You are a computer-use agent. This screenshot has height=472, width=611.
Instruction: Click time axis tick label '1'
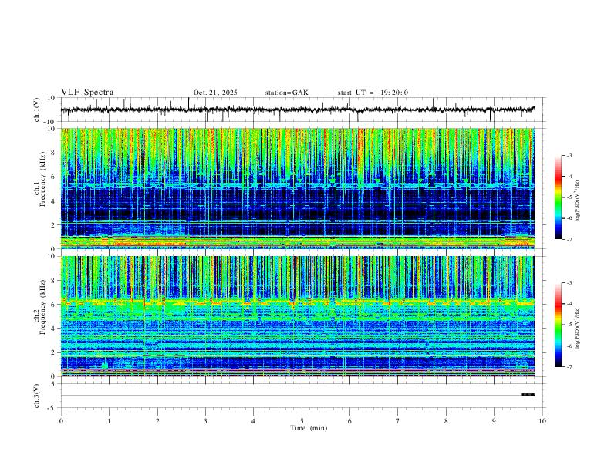[109, 421]
